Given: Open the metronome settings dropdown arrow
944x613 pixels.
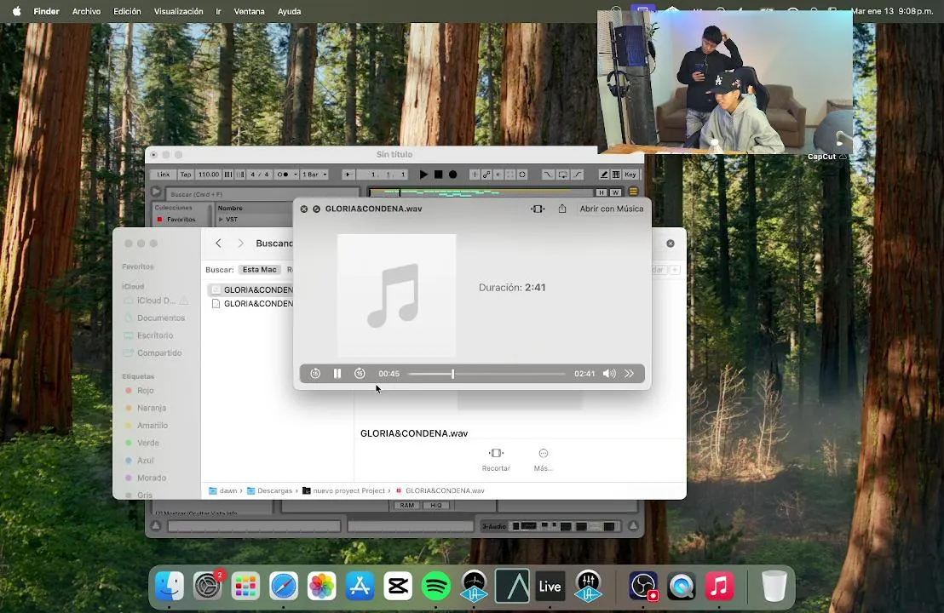Looking at the screenshot, I should click(295, 175).
